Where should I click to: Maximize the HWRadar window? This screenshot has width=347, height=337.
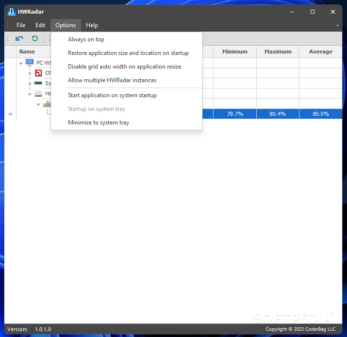(x=313, y=12)
